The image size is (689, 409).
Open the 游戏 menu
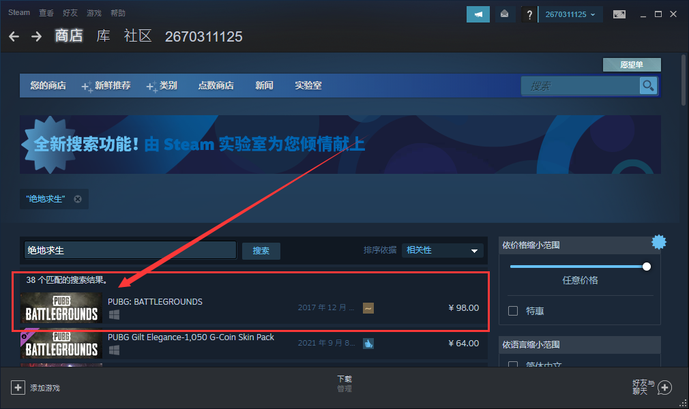coord(94,13)
